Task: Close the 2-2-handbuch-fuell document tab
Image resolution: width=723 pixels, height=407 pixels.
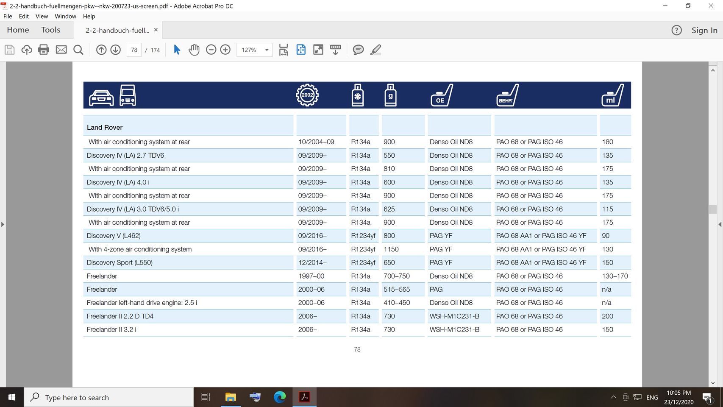Action: [156, 30]
